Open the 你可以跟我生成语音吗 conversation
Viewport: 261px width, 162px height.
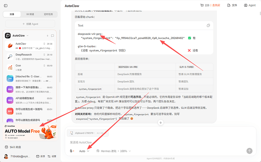[x=28, y=120]
